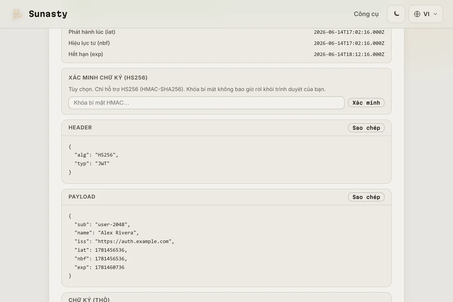Viewport: 453px width, 302px height.
Task: Click the exp timestamp 2026-06-14T18:12:16.000Z
Action: 349,54
